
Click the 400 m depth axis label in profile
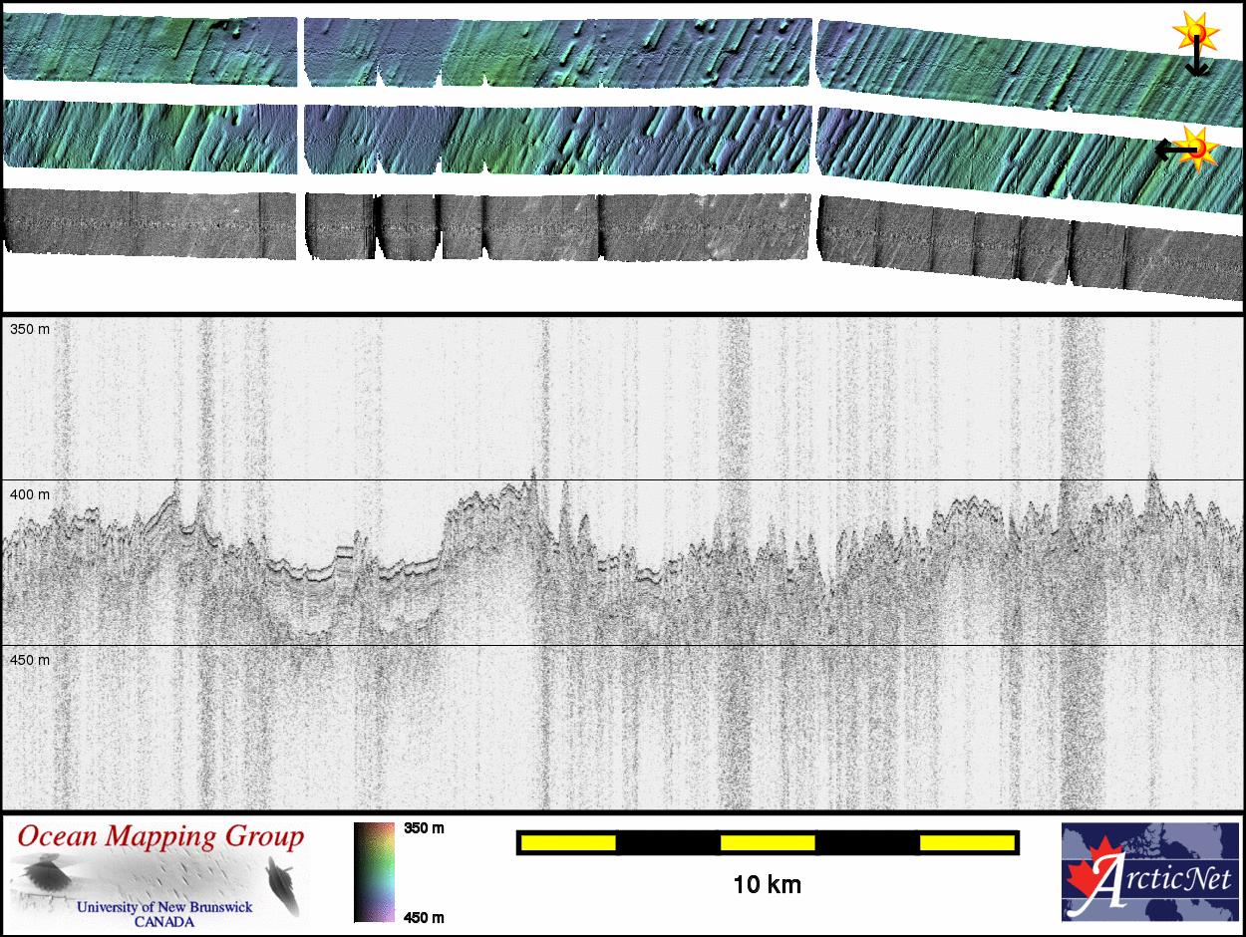[x=30, y=494]
